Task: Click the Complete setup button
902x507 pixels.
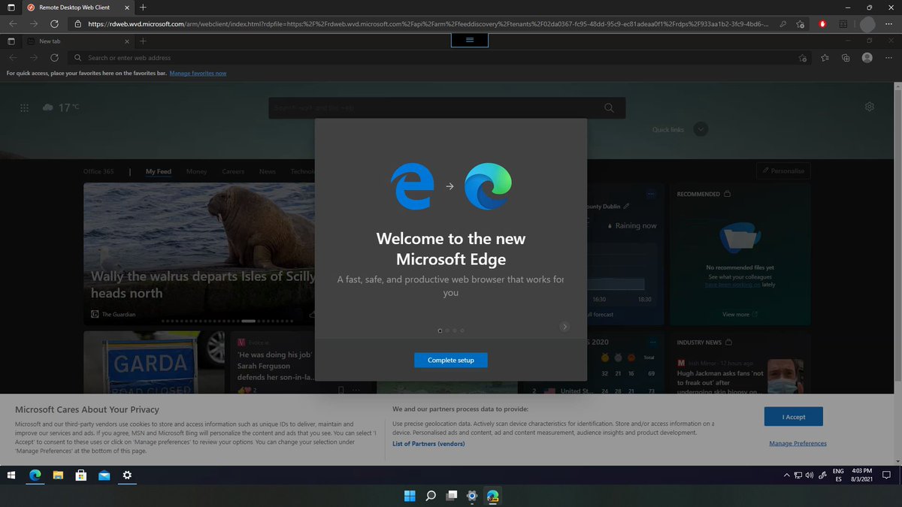Action: tap(450, 361)
